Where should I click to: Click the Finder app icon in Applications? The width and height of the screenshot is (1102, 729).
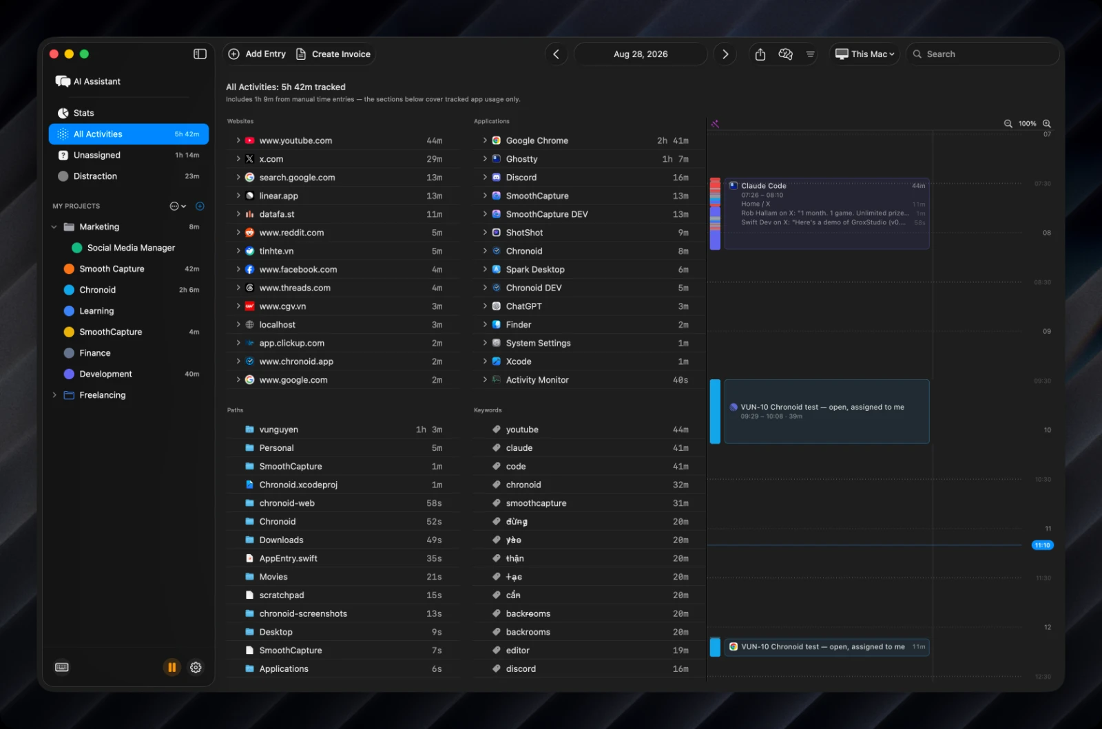click(x=497, y=325)
